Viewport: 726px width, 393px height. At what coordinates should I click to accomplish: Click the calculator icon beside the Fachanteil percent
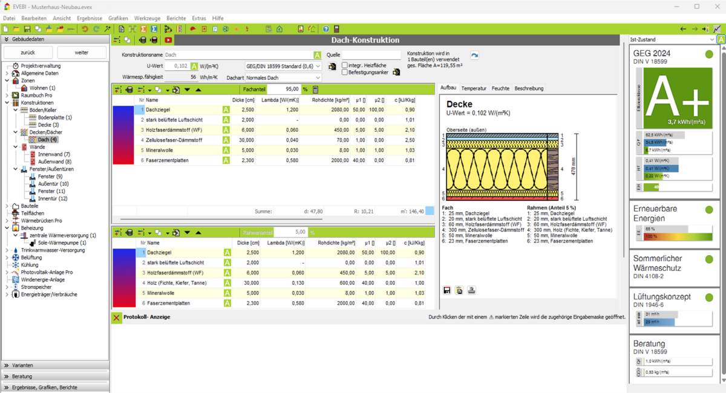315,89
